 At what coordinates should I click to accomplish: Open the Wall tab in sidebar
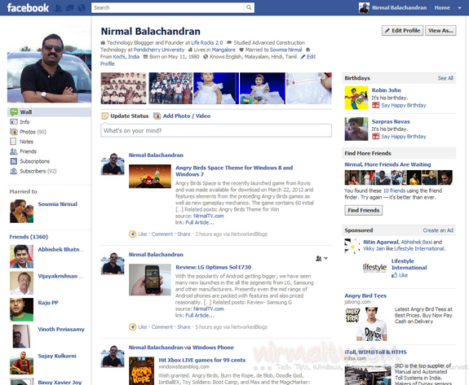tap(49, 112)
